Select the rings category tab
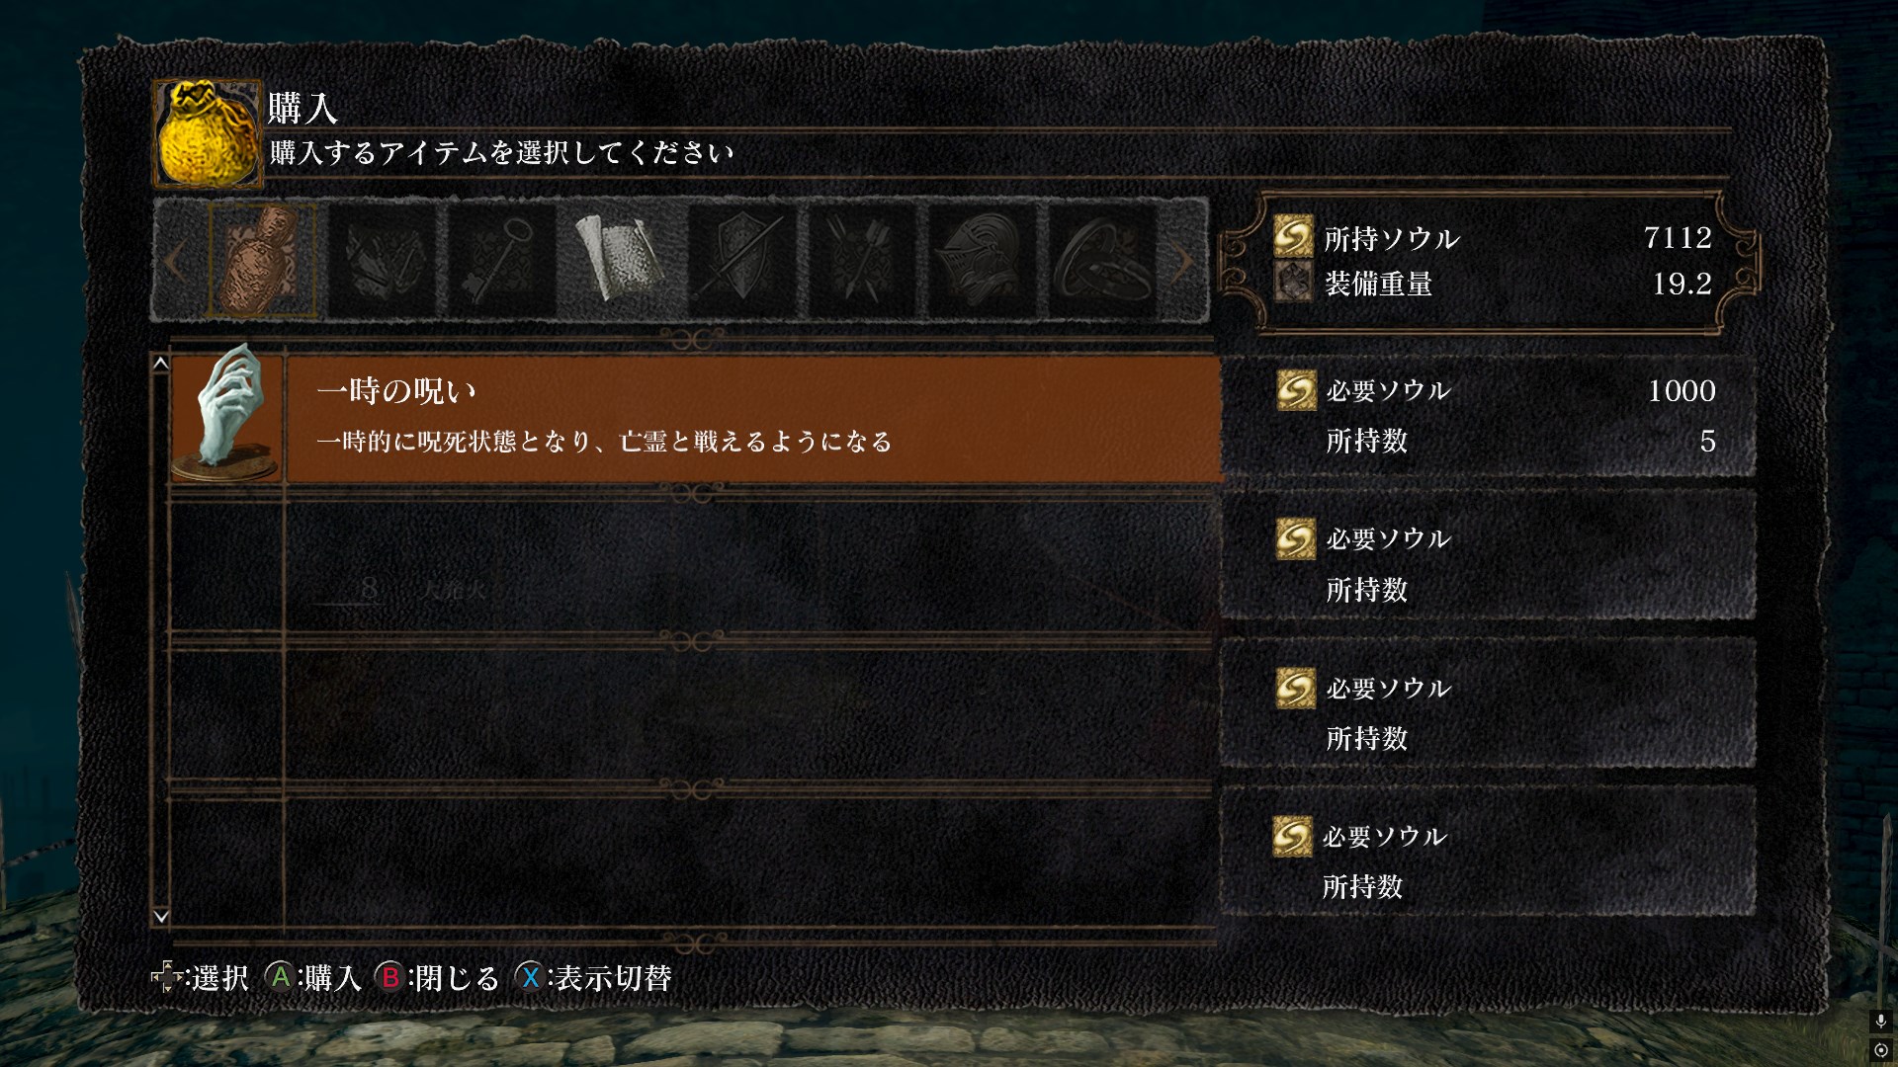This screenshot has width=1898, height=1067. pyautogui.click(x=1102, y=261)
